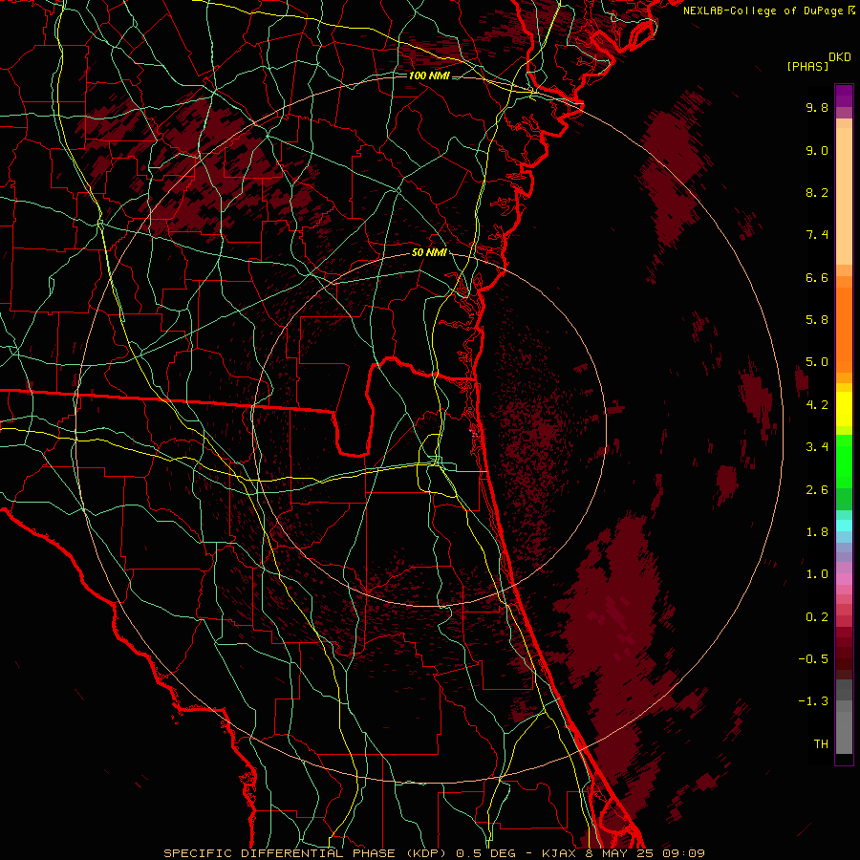Click the 1.0 value on the color scale
The height and width of the screenshot is (860, 860).
coord(817,574)
